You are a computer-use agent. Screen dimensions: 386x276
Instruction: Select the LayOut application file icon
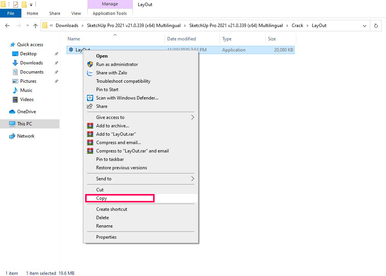tap(71, 50)
